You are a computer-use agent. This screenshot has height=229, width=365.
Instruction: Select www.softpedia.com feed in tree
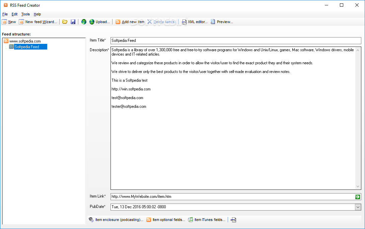tap(25, 41)
